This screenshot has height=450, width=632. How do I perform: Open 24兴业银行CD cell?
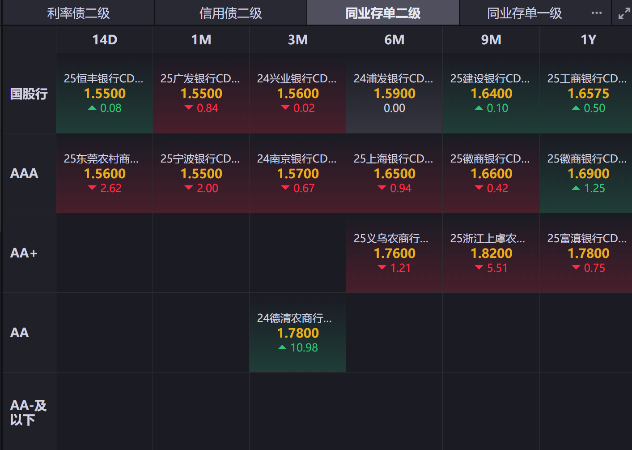[298, 94]
